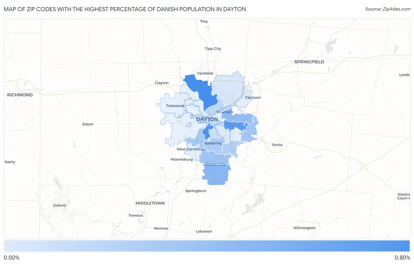Click the DAYTON city label

click(x=207, y=119)
